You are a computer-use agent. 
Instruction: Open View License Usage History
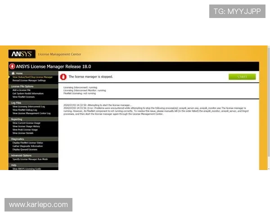tap(26, 126)
